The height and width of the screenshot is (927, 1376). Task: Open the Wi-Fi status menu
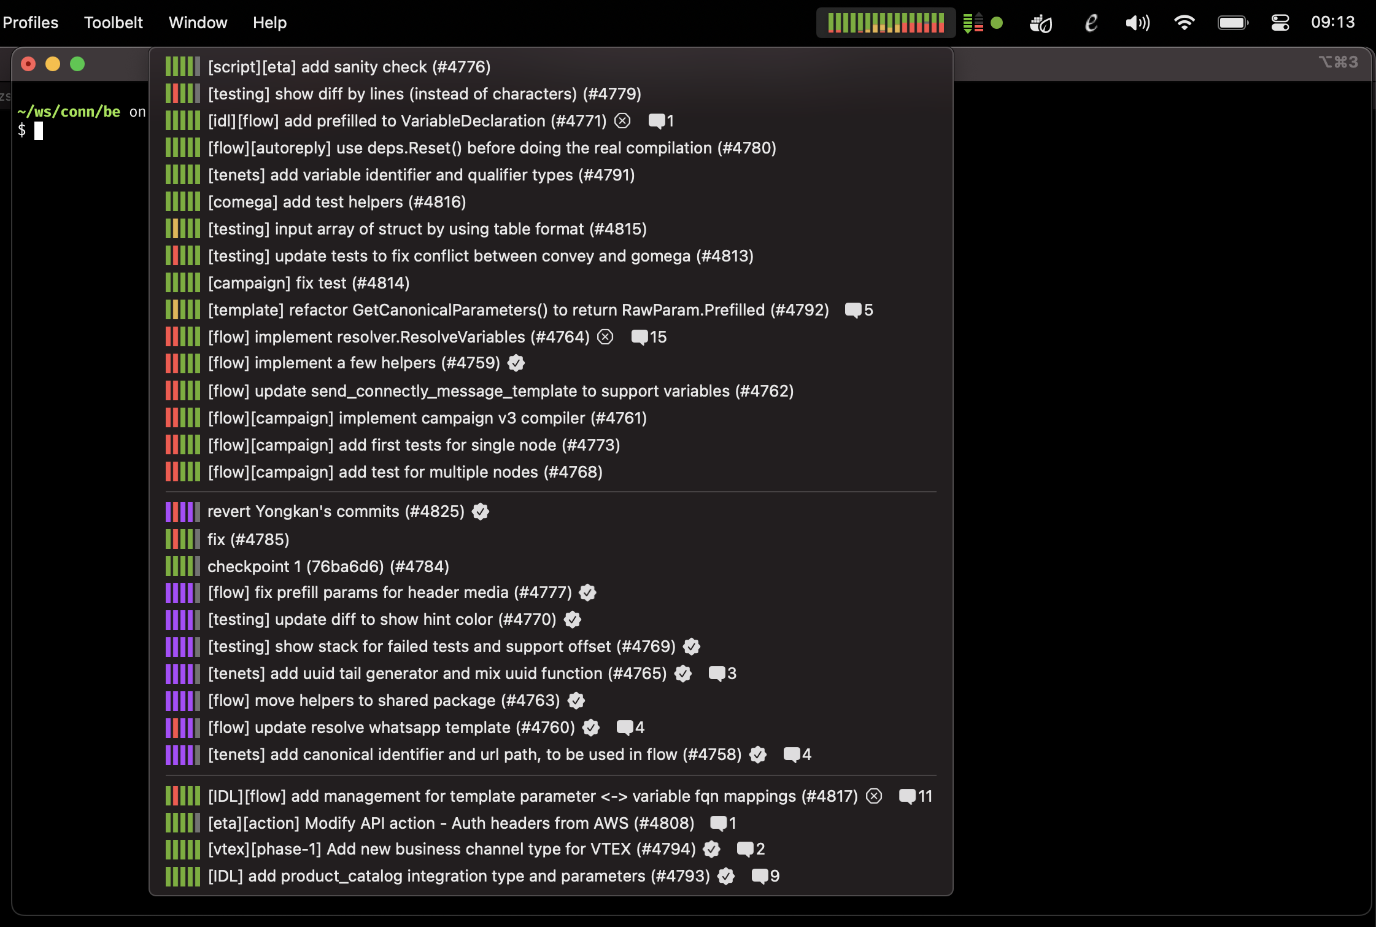pyautogui.click(x=1184, y=23)
